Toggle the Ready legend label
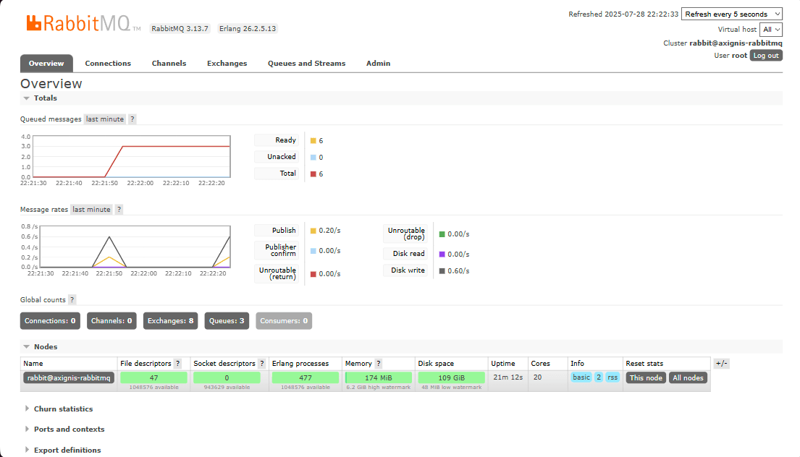This screenshot has height=457, width=800. (277, 140)
